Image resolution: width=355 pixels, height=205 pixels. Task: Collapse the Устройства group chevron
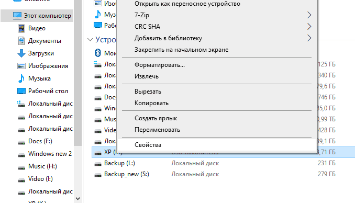[x=90, y=40]
